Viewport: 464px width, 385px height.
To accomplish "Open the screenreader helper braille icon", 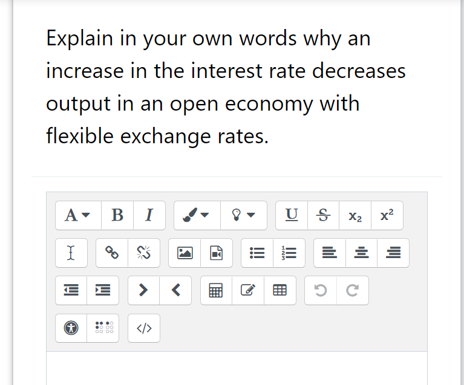I will click(103, 328).
